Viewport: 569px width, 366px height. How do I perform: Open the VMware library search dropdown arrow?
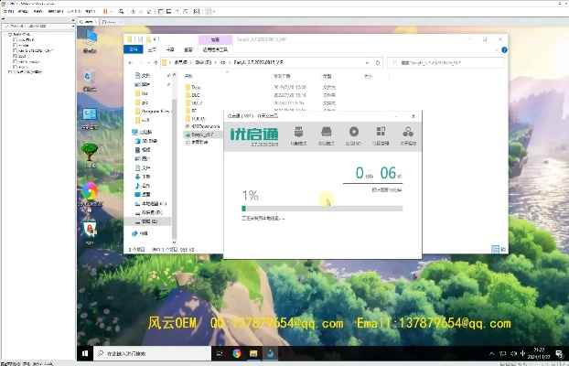73,27
